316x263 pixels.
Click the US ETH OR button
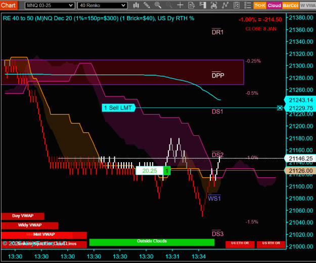point(240,244)
